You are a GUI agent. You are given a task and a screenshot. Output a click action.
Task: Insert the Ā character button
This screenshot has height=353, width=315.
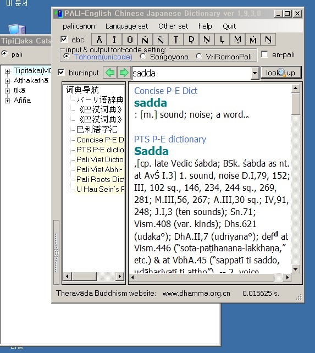click(x=99, y=40)
